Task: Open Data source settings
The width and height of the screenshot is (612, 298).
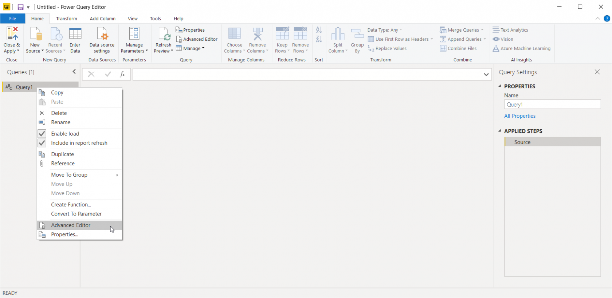Action: pyautogui.click(x=102, y=40)
